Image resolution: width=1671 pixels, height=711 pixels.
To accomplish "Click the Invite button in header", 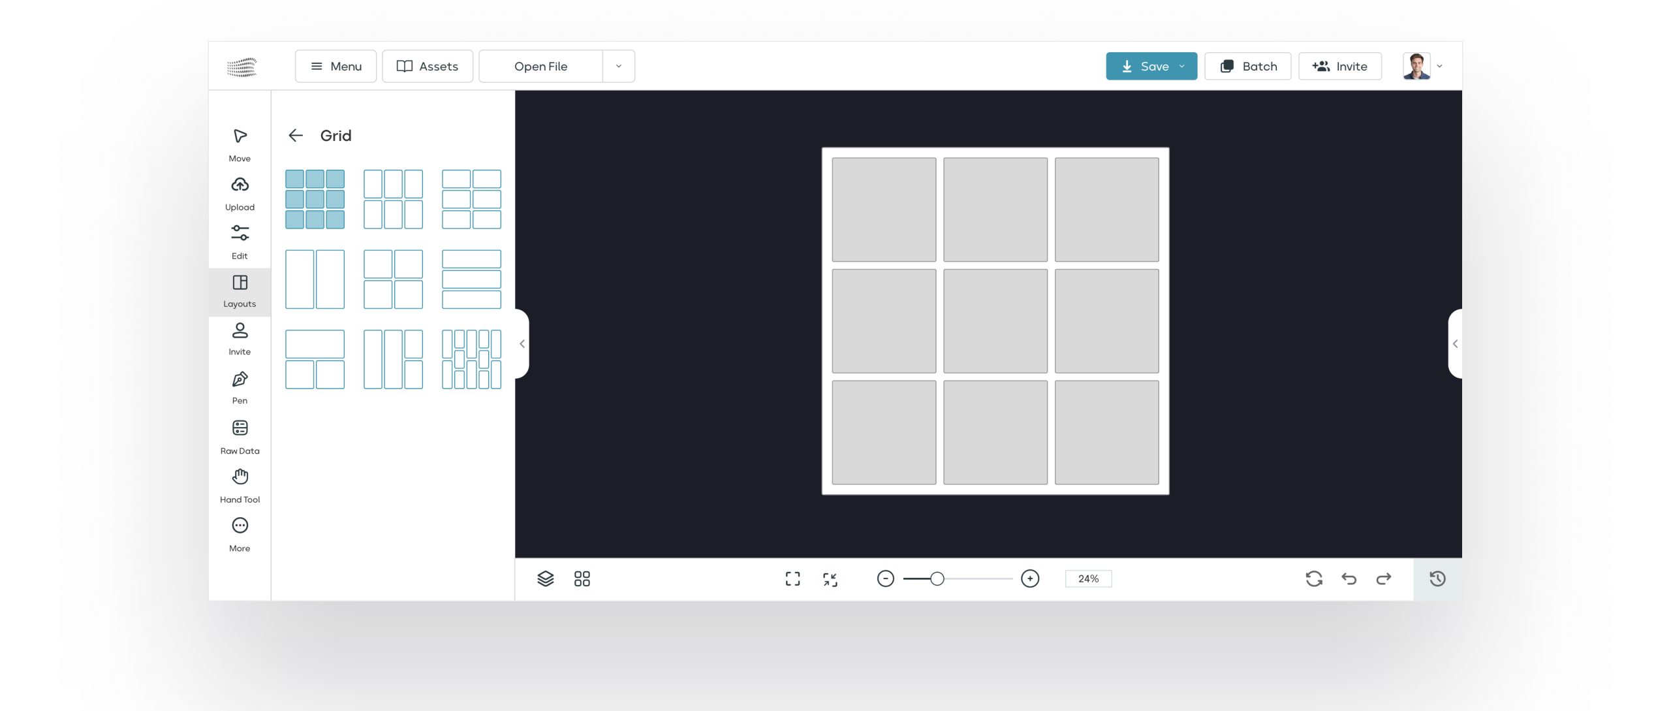I will point(1339,66).
